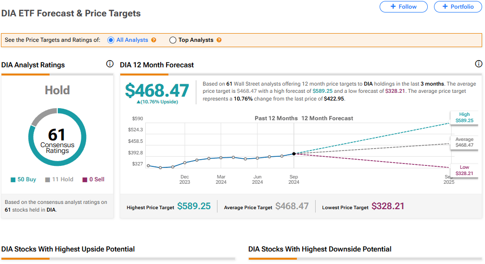Select the All Analysts radio option
This screenshot has width=485, height=264.
tap(111, 40)
